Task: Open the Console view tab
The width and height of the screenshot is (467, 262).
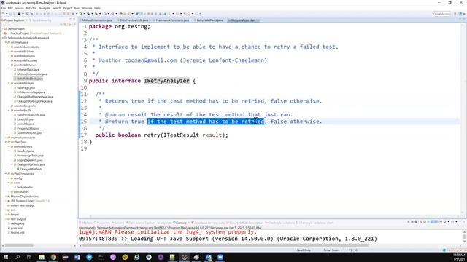Action: (180, 223)
